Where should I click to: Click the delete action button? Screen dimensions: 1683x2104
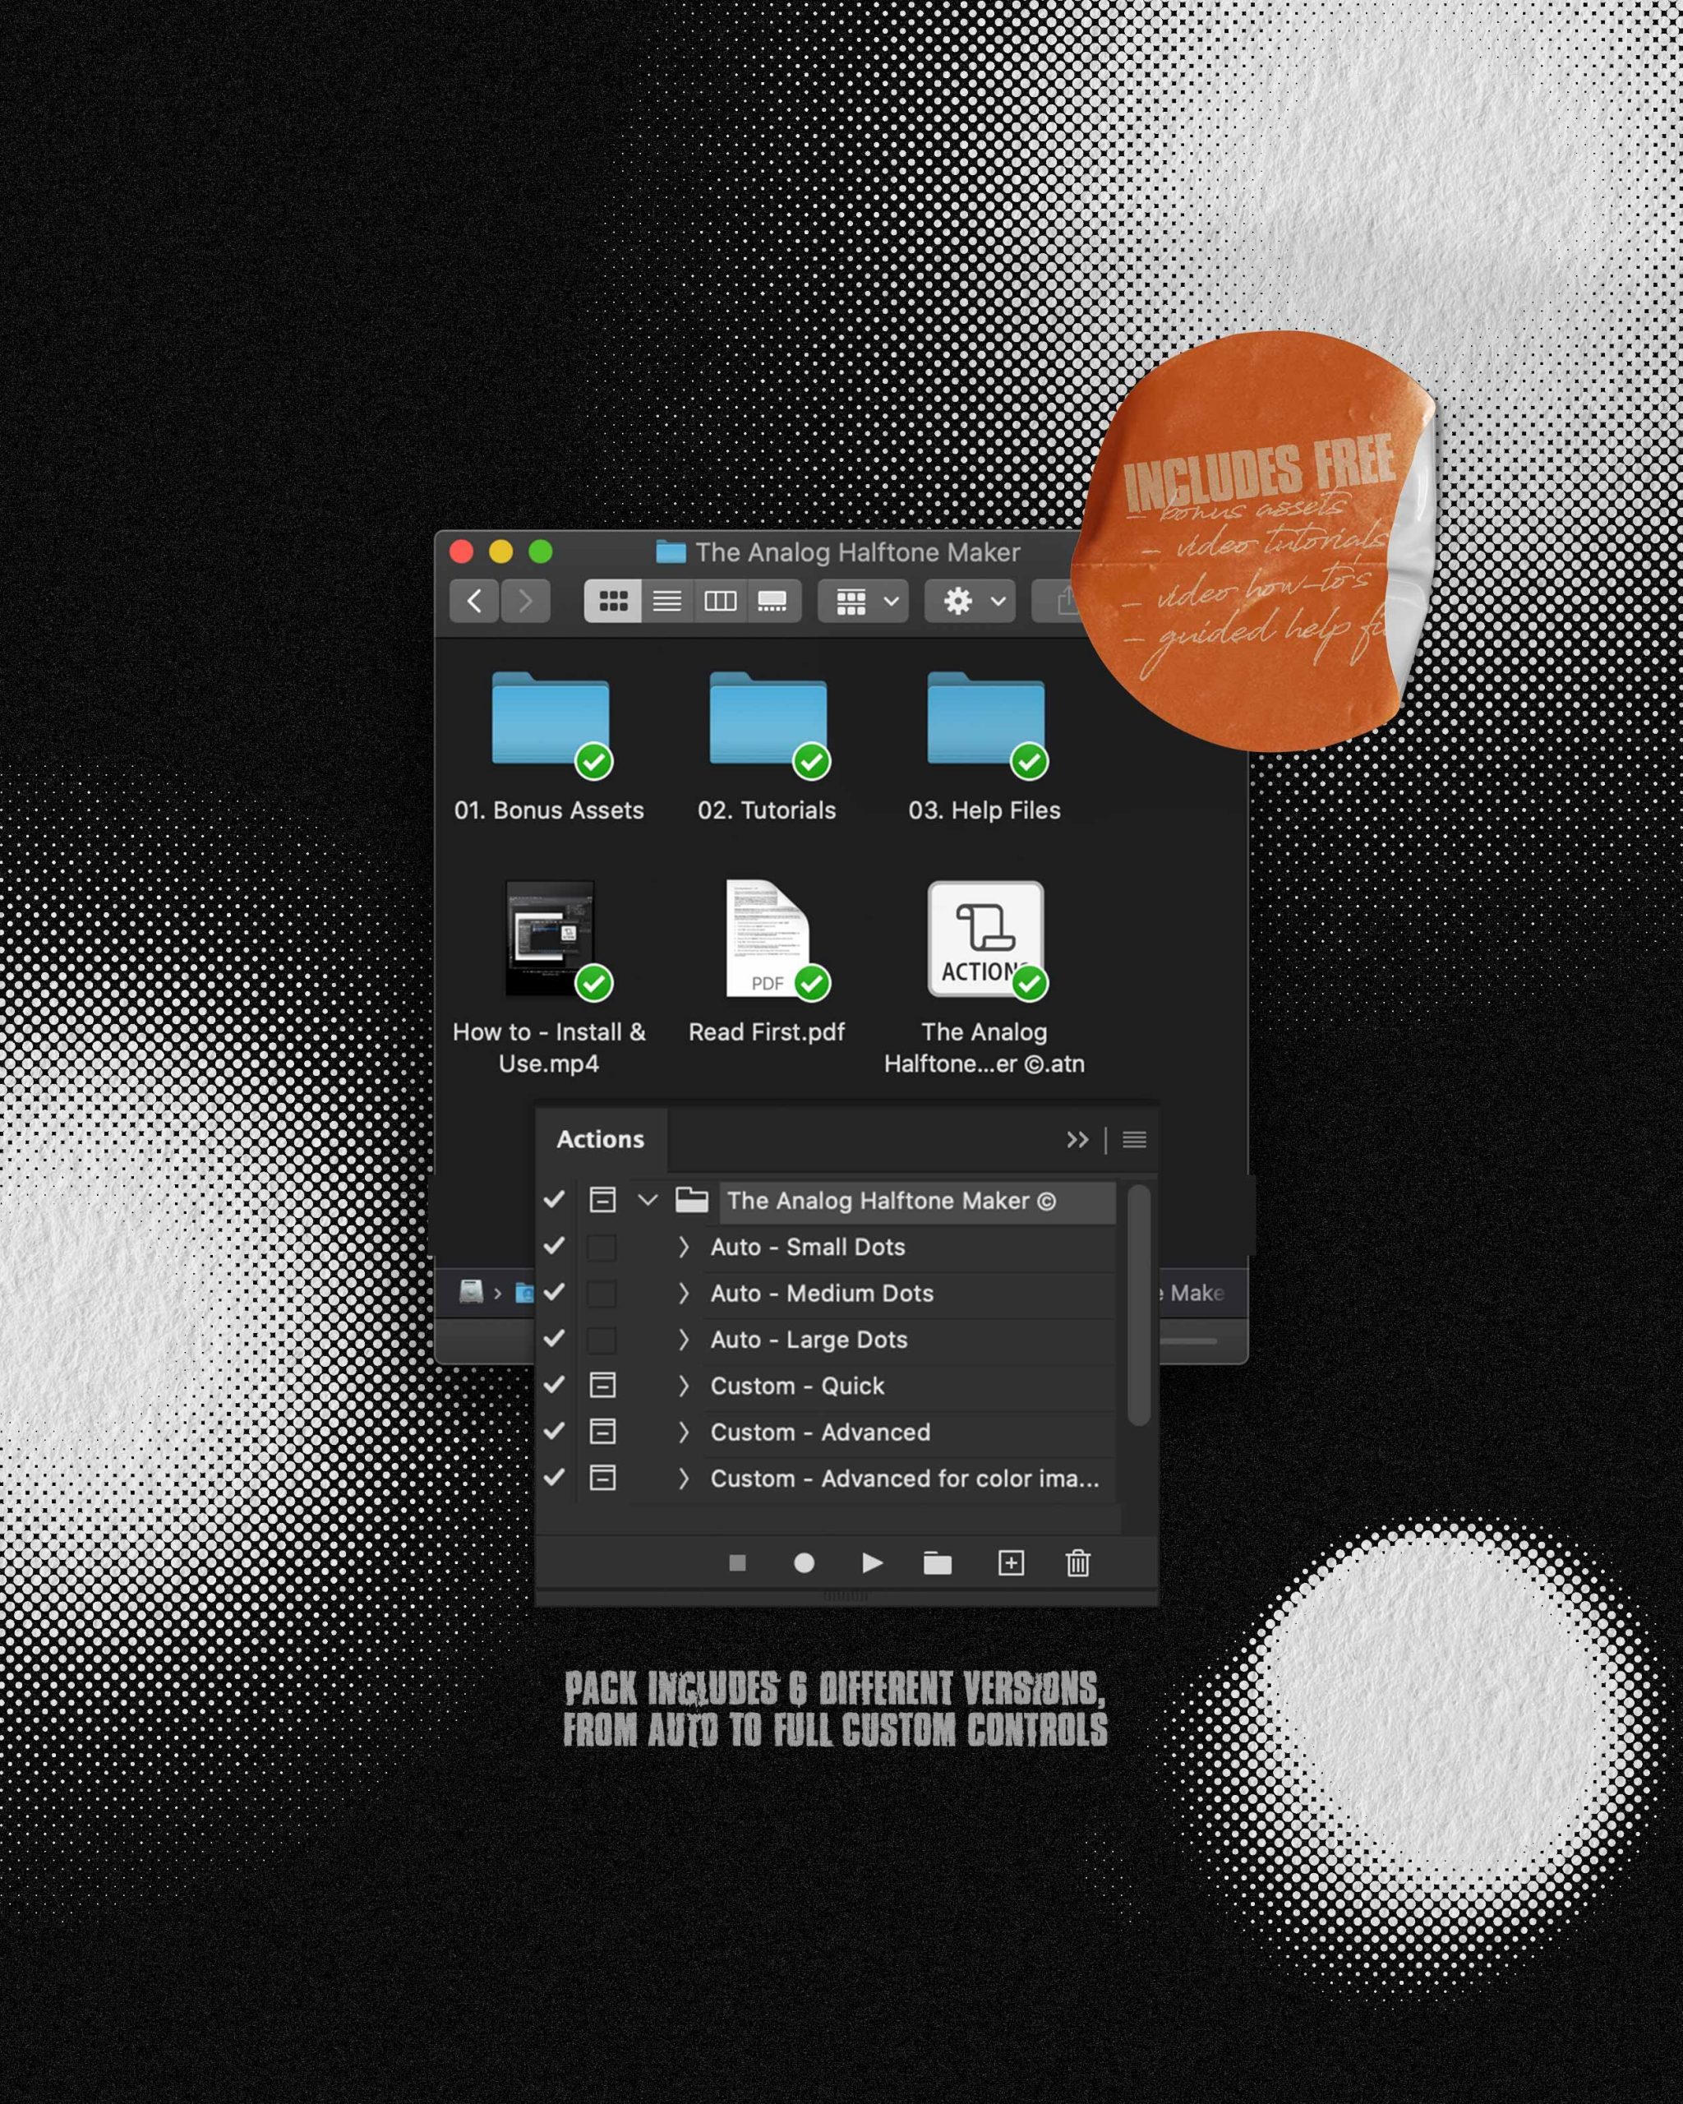(x=1082, y=1563)
